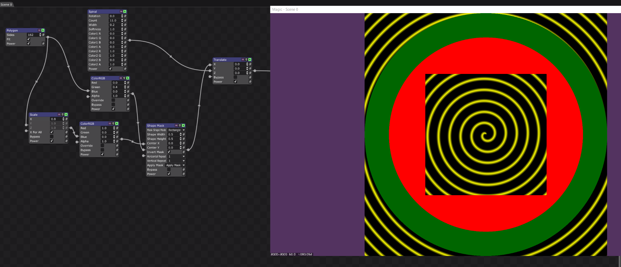
Task: Click green power icon on Shape Mask header
Action: point(183,125)
